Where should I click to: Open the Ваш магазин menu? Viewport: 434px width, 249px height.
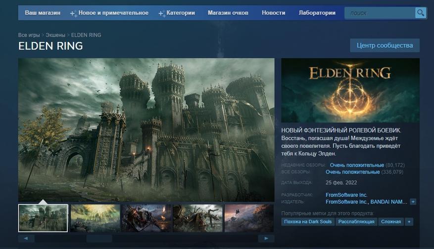43,13
